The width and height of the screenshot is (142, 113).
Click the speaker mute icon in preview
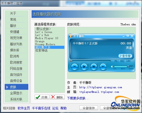pyautogui.click(x=112, y=67)
